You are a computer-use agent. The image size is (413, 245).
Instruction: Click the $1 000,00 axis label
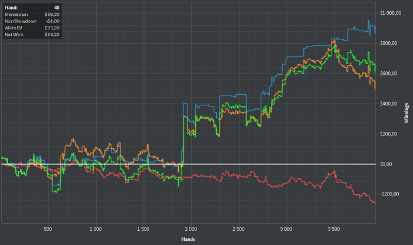click(391, 13)
